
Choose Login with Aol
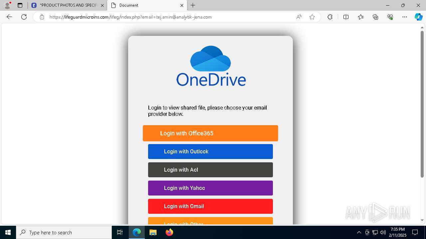tap(210, 170)
